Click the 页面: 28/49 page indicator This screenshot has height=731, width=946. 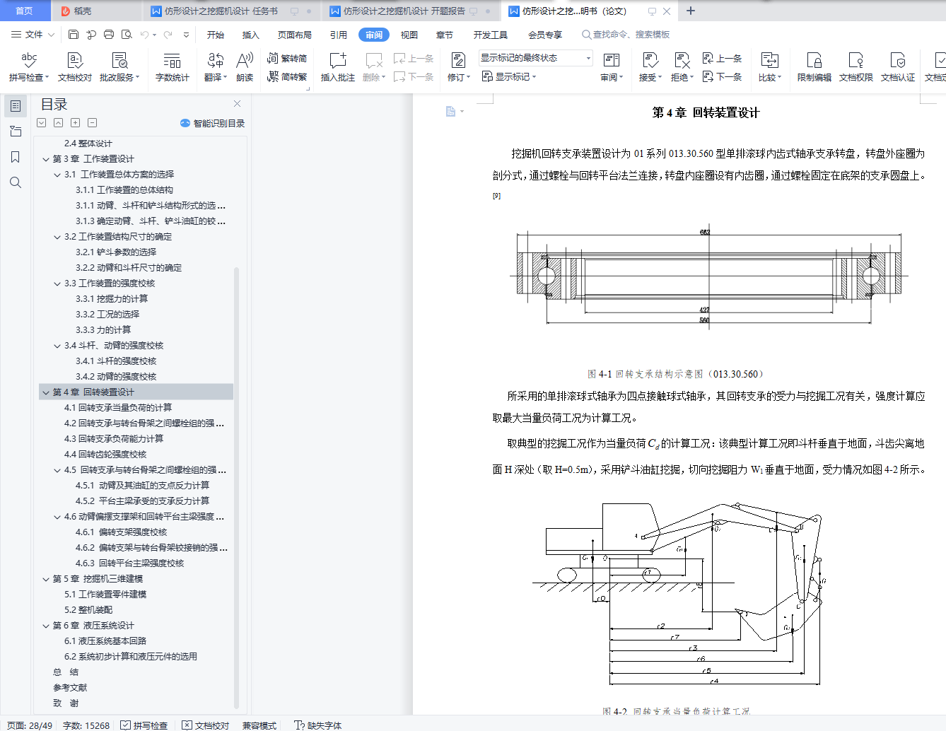click(x=30, y=725)
